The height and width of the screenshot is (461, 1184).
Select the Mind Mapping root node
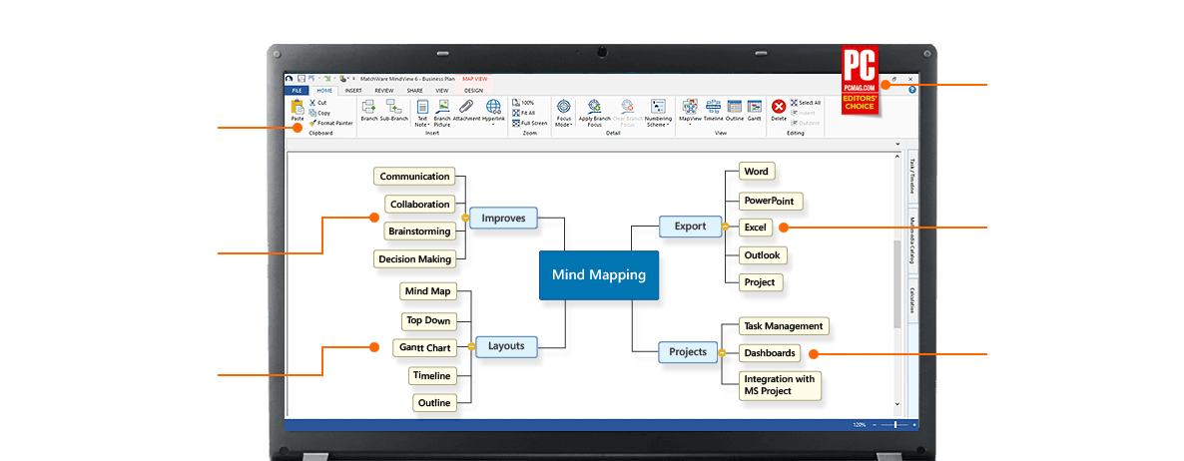(x=599, y=274)
